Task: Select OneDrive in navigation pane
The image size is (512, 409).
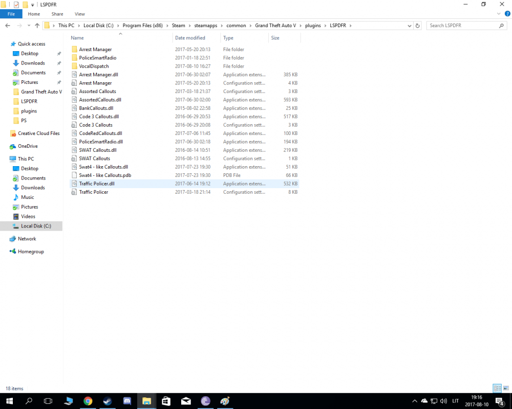Action: 28,146
